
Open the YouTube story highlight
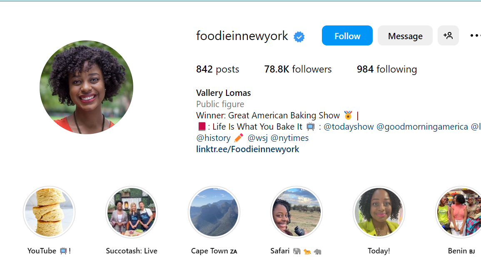pyautogui.click(x=49, y=212)
